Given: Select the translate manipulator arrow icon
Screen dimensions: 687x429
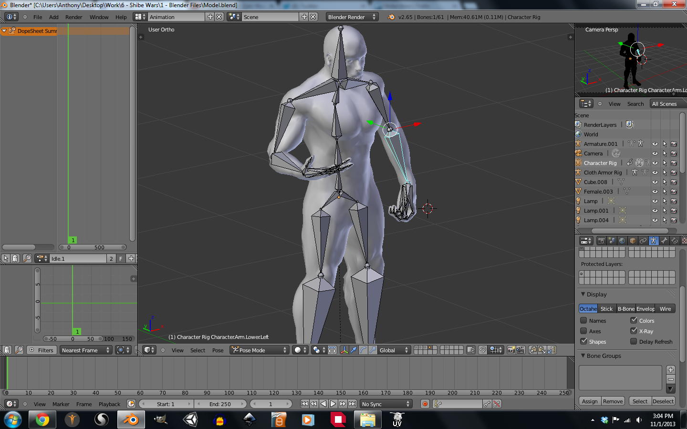Looking at the screenshot, I should 354,350.
